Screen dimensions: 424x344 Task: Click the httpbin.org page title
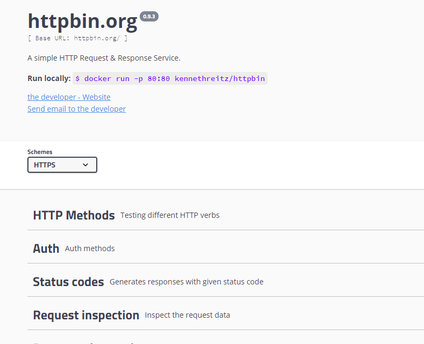tap(82, 21)
